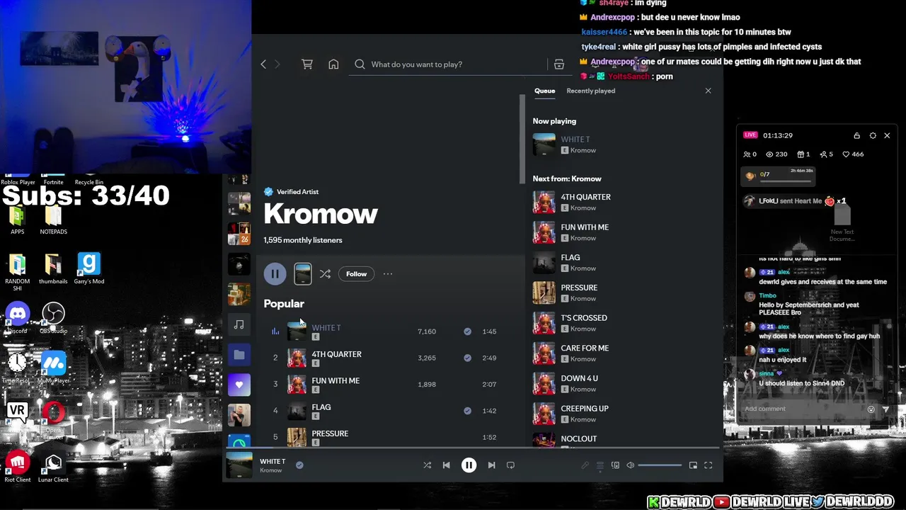Click the viewers eye count in the LIVE panel
This screenshot has height=510, width=906.
(775, 154)
